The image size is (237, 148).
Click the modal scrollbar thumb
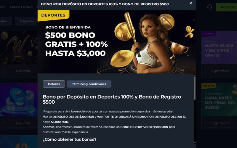195,88
